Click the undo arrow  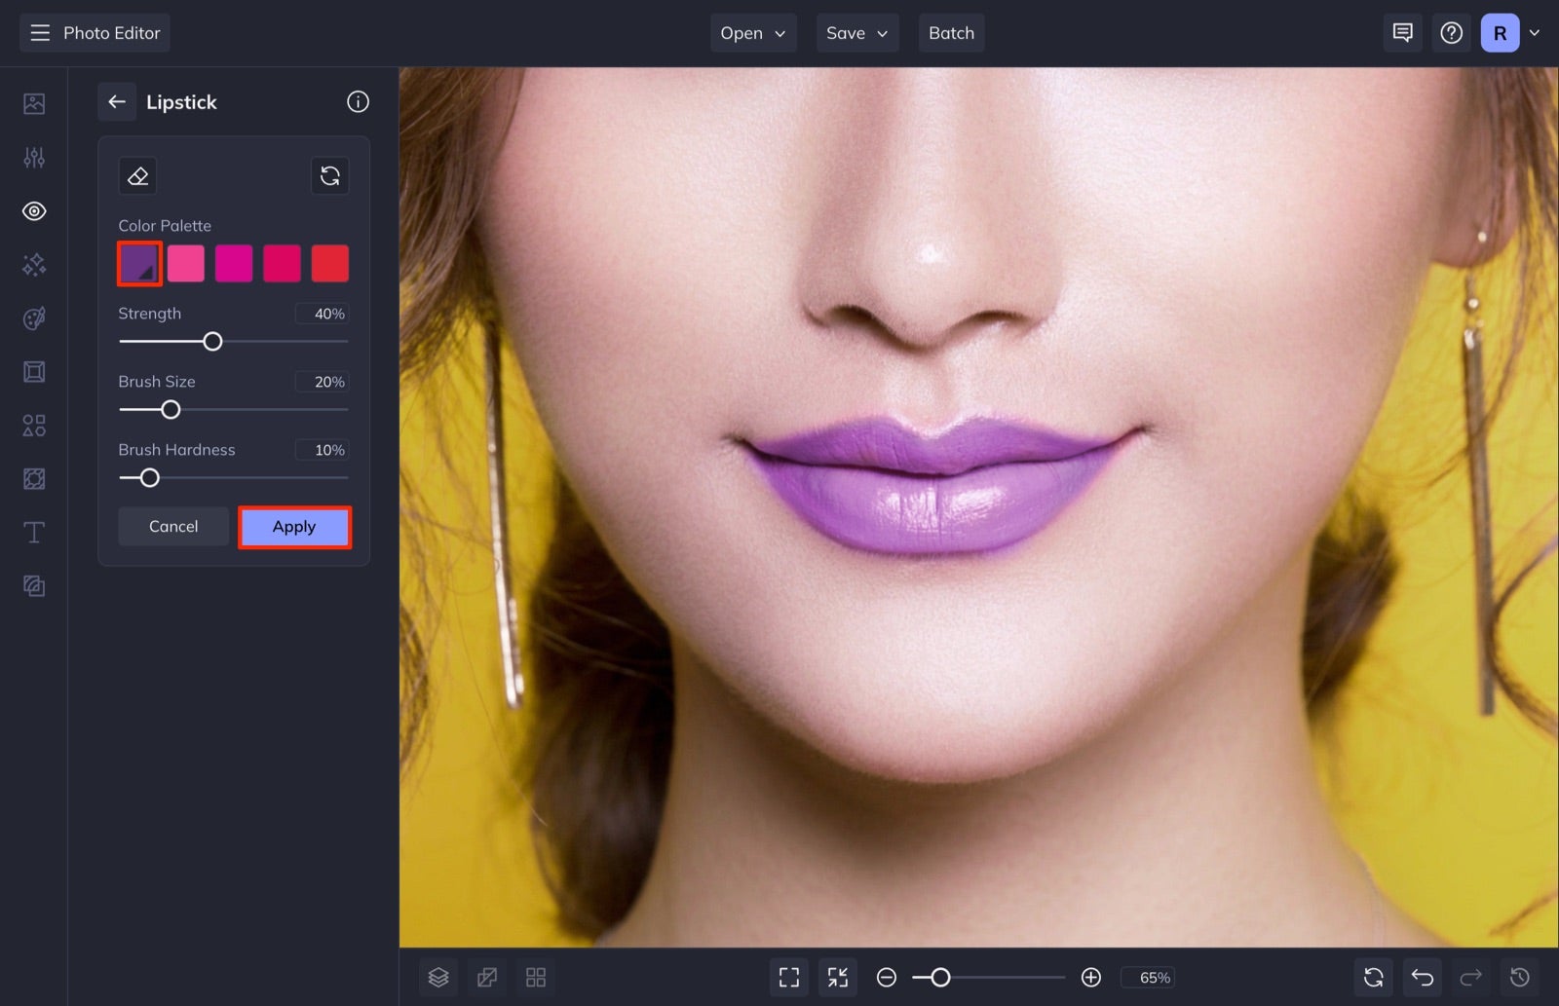(1423, 977)
